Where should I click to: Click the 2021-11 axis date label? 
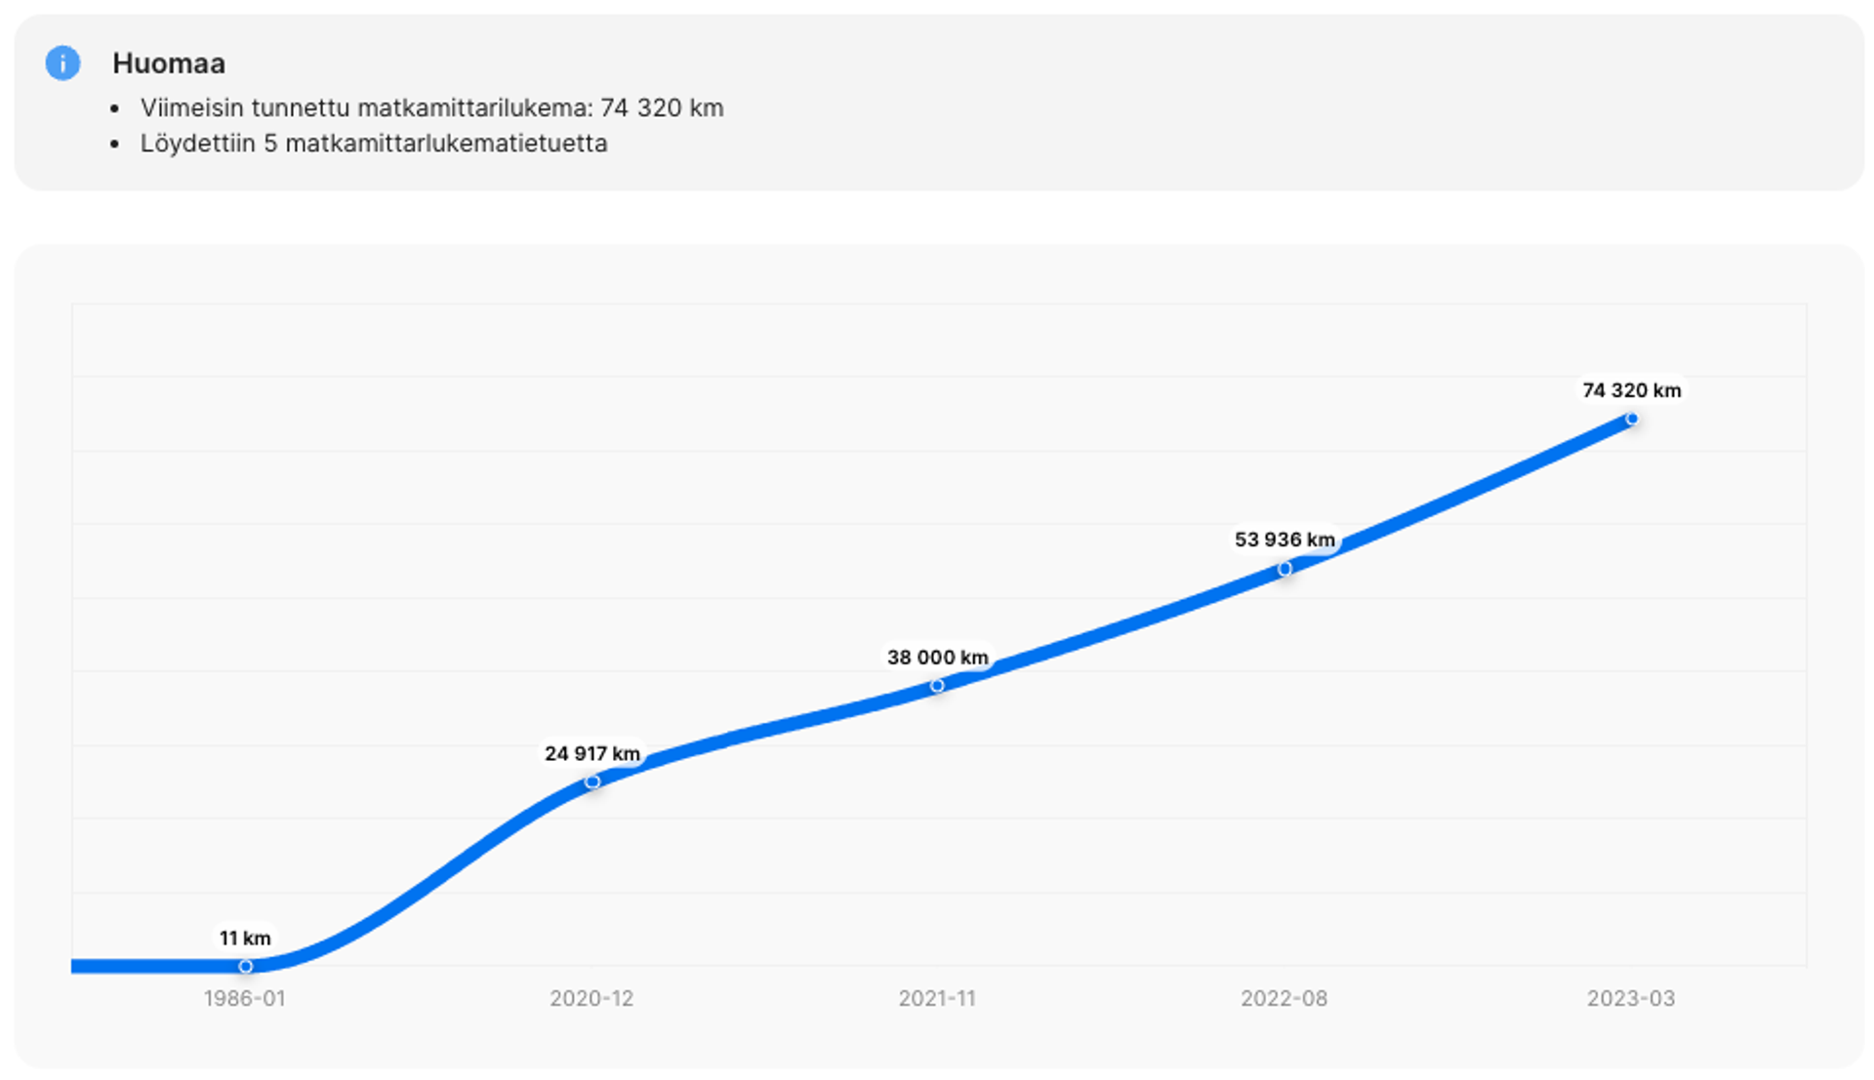[937, 998]
